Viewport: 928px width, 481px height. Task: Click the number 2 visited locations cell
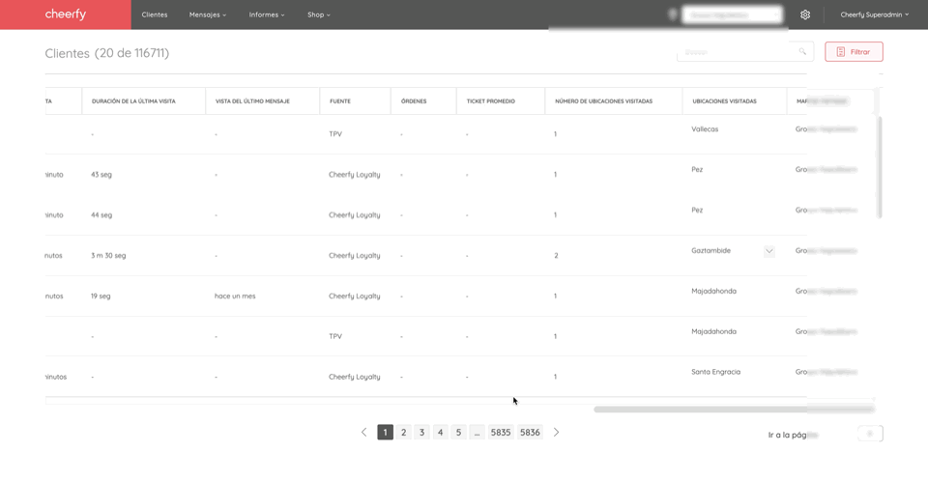[x=556, y=256]
